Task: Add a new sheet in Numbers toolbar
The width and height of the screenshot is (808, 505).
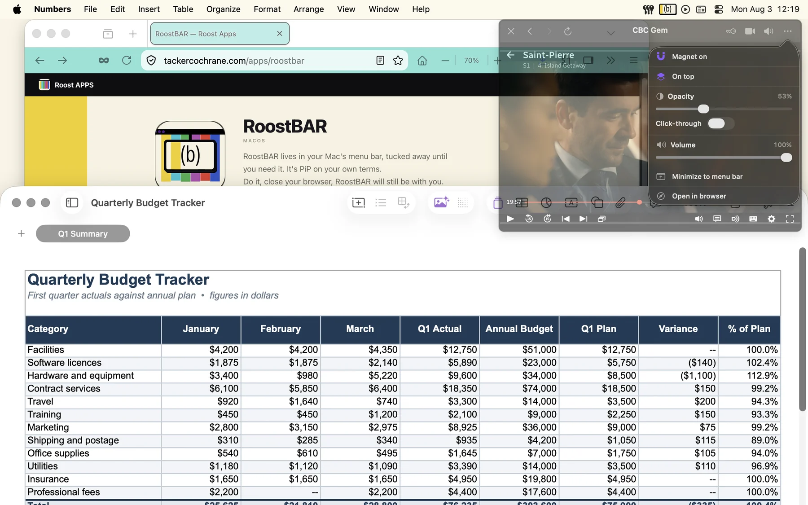Action: coord(359,203)
